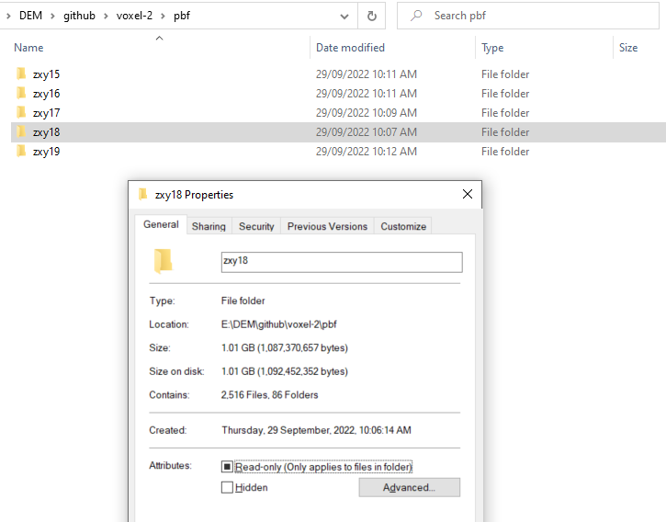Image resolution: width=666 pixels, height=522 pixels.
Task: Expand chevron after DEM in address bar
Action: [x=52, y=17]
